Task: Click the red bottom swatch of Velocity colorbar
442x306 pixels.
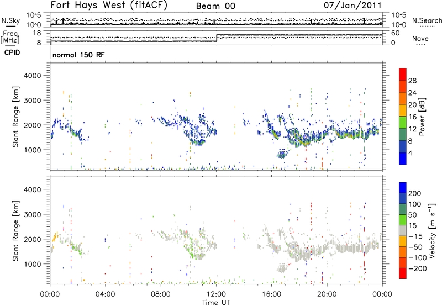Action: (x=403, y=273)
